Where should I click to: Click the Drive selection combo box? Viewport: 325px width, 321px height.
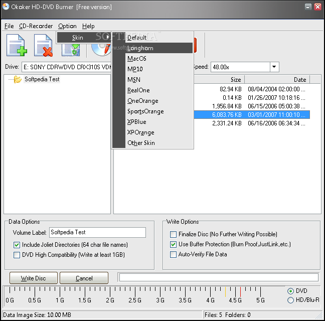(x=66, y=67)
